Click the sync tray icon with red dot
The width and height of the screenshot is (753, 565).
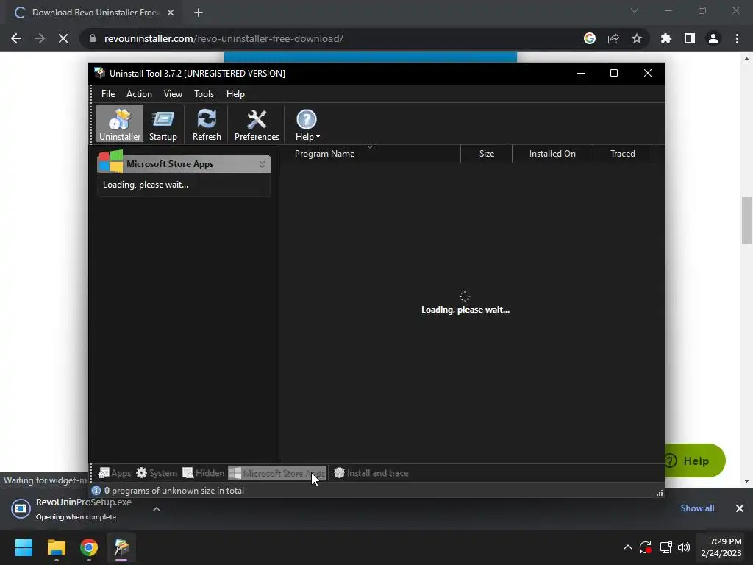coord(646,547)
